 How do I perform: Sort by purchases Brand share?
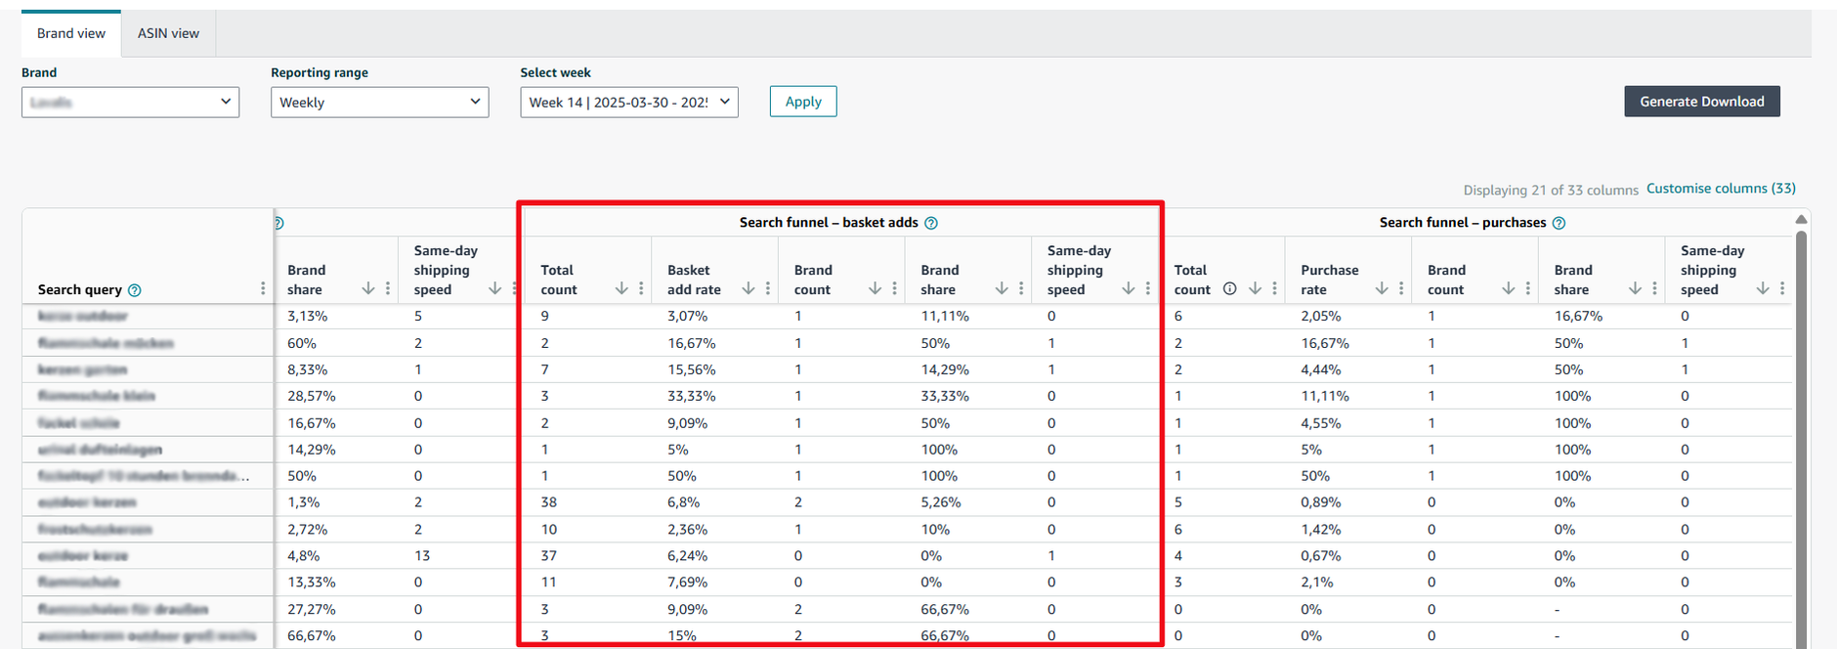pos(1635,288)
